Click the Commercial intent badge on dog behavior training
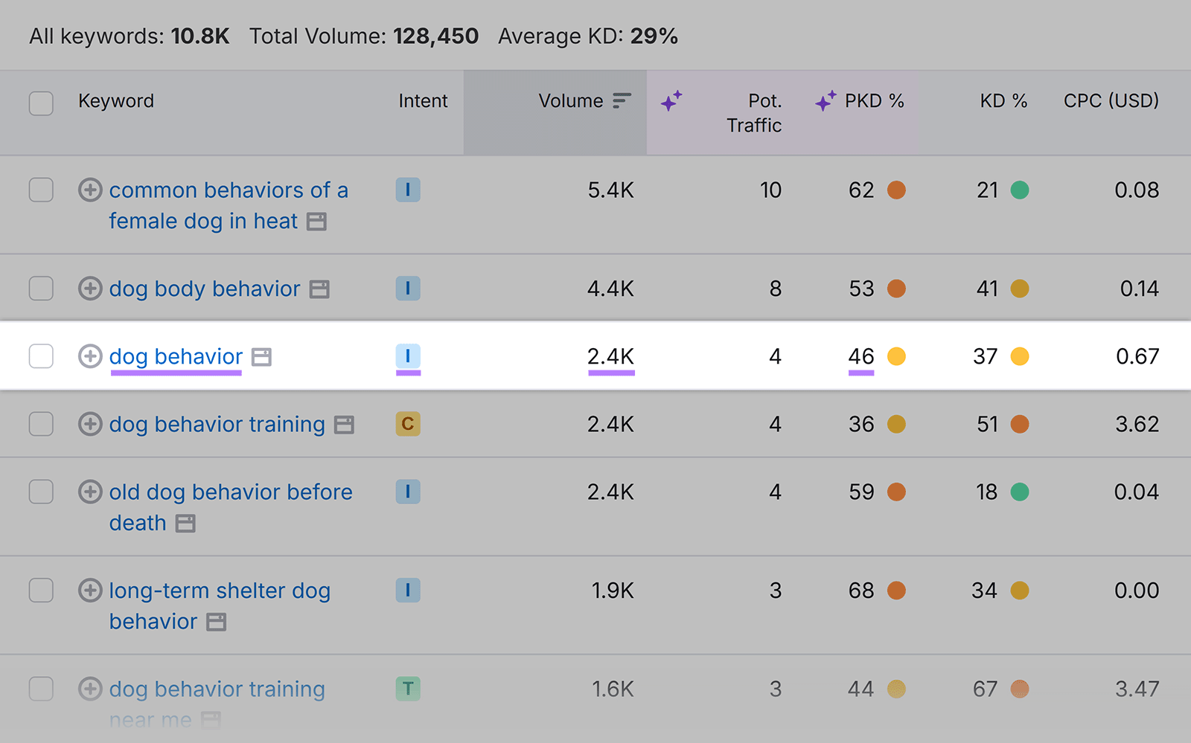This screenshot has width=1191, height=743. 407,425
